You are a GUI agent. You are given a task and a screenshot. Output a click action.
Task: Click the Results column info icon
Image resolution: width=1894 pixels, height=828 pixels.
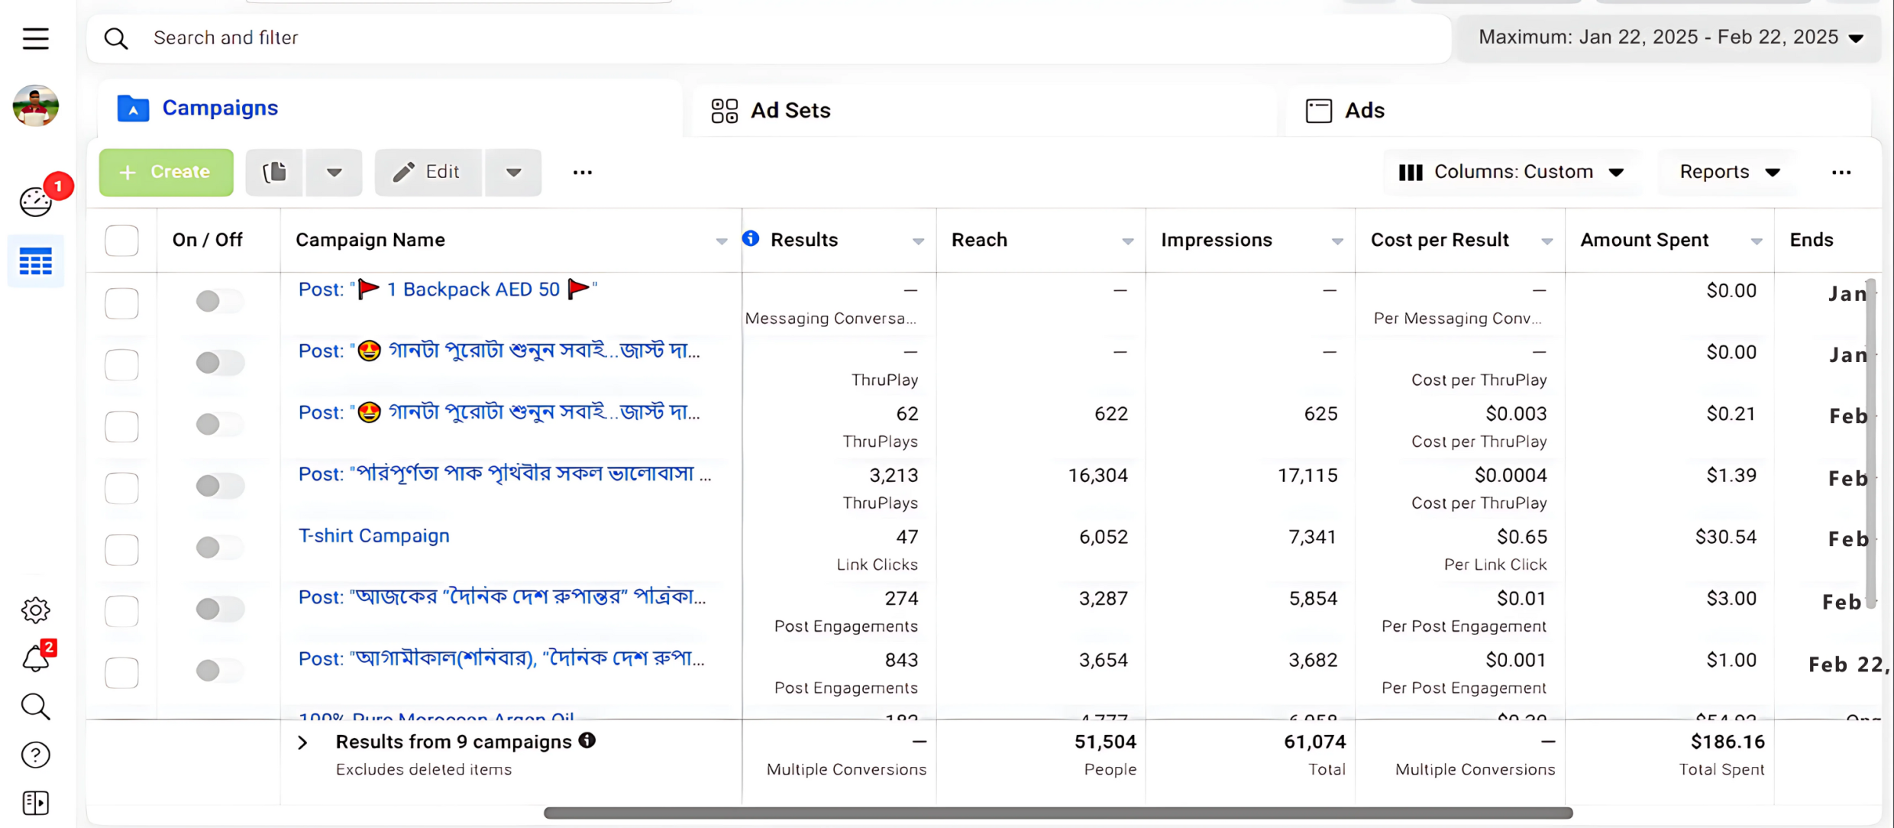pyautogui.click(x=751, y=239)
